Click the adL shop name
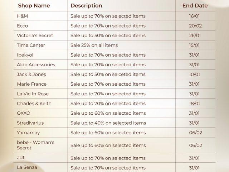This screenshot has height=172, width=229. click(21, 158)
